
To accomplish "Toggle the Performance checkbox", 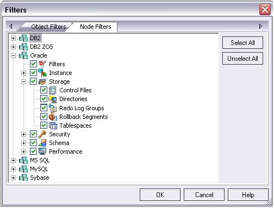I will (33, 152).
